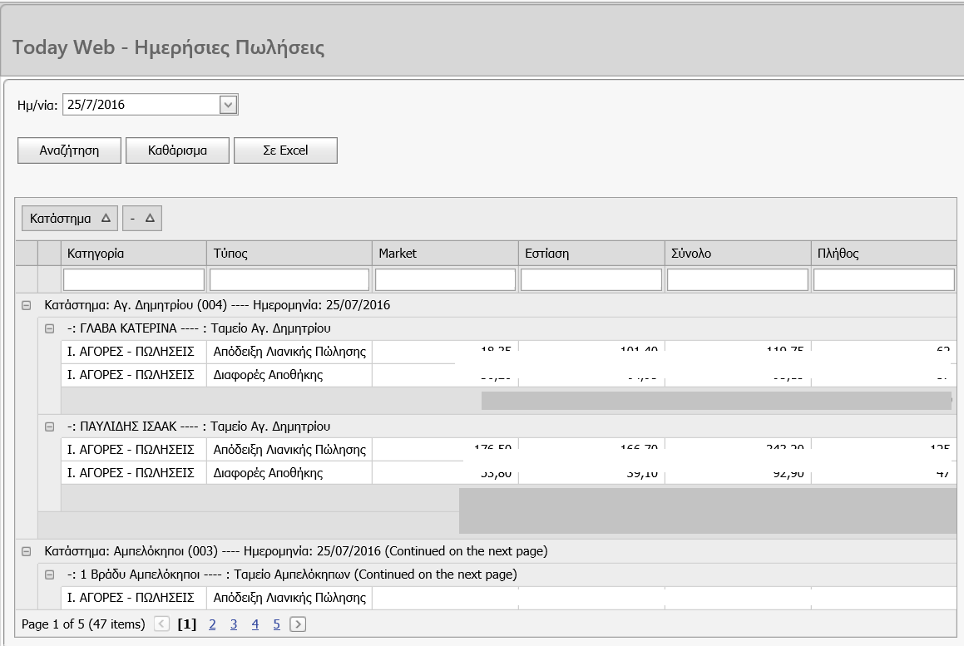The image size is (964, 646).
Task: Click the Market column filter box
Action: point(445,279)
